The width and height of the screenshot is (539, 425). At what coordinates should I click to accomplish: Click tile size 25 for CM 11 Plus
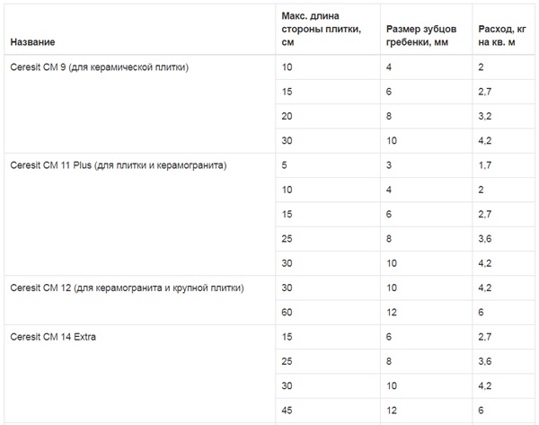(287, 239)
